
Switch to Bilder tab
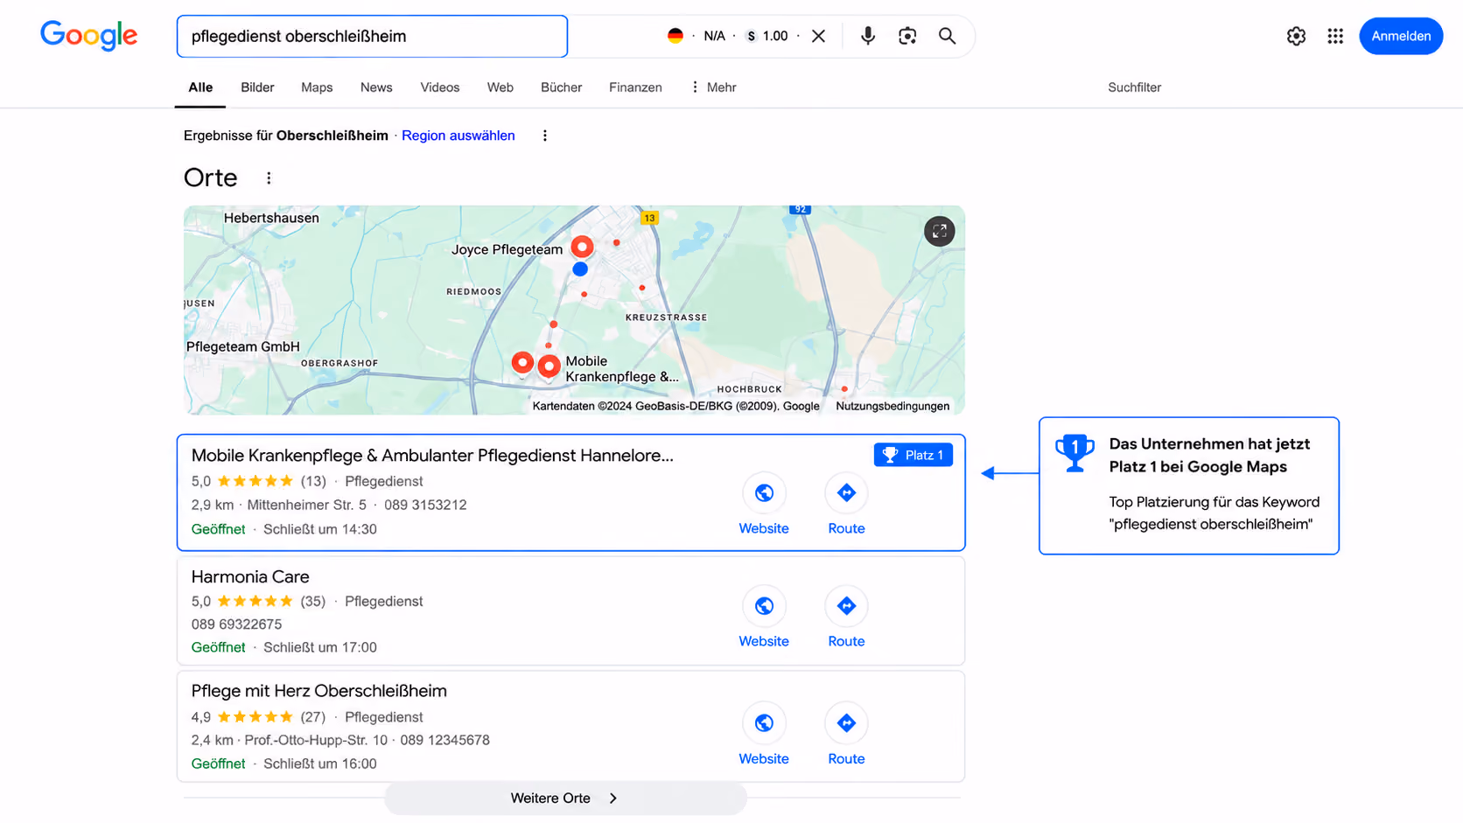[x=257, y=87]
